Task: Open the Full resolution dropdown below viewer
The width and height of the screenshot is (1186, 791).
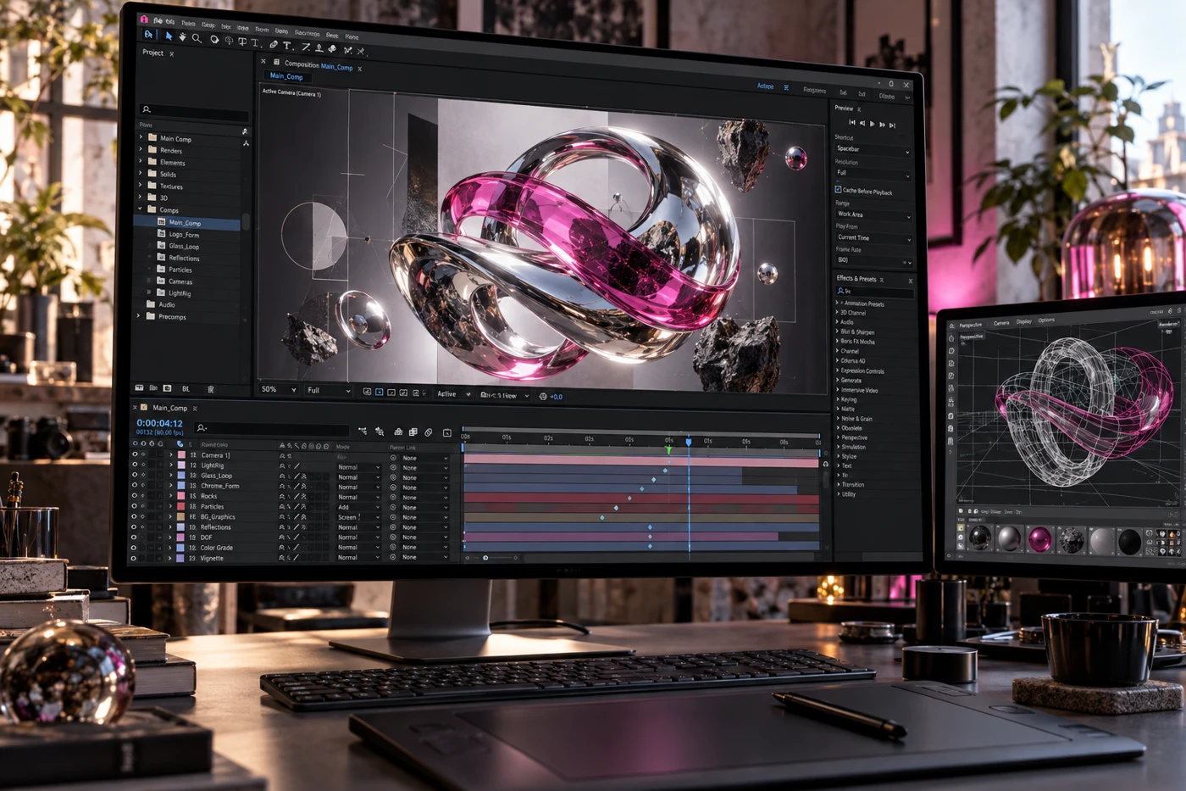Action: tap(328, 390)
